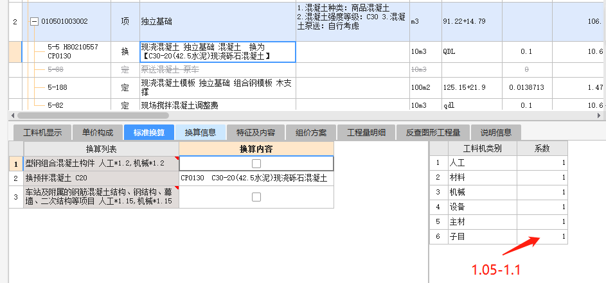Click the 现场搅拌混凝土调整费 cell
This screenshot has width=606, height=283.
(218, 105)
